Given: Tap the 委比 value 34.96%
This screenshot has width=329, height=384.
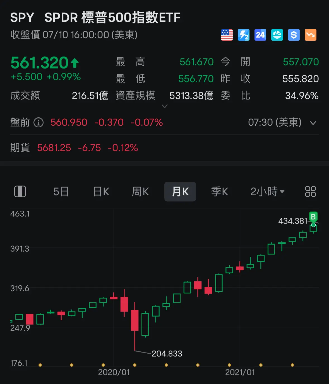Looking at the screenshot, I should point(302,96).
